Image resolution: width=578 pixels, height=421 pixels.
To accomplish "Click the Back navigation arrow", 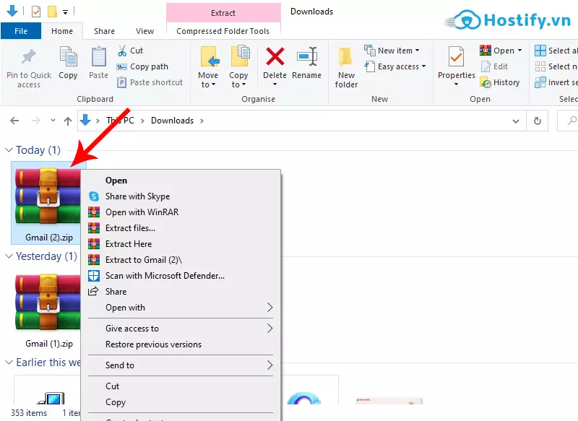I will (14, 121).
